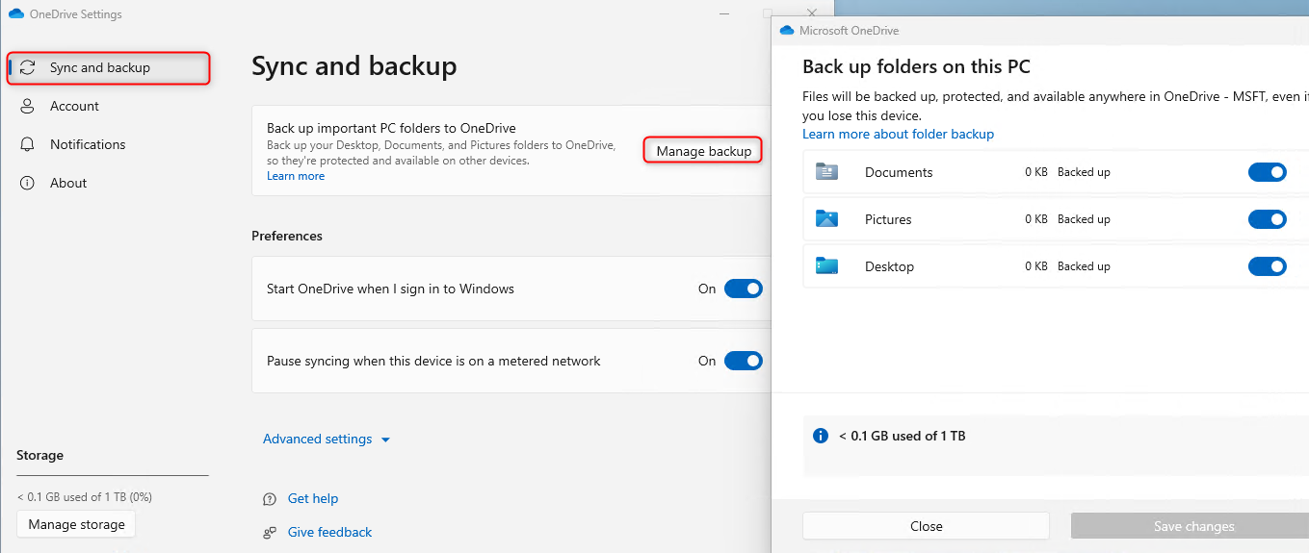Click Backed up status for Documents
The height and width of the screenshot is (553, 1309).
(x=1084, y=172)
